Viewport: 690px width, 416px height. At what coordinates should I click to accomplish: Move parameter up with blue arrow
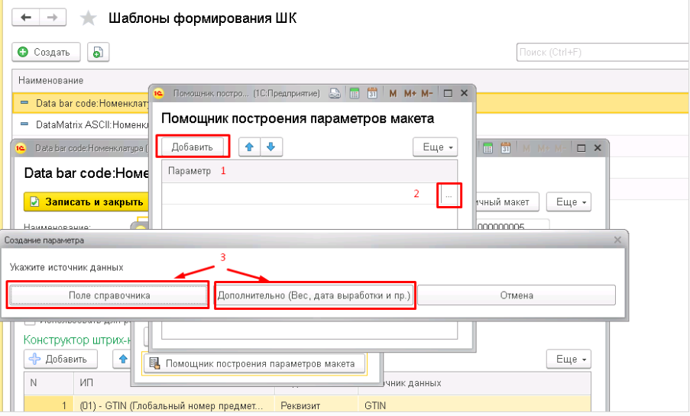coord(250,147)
